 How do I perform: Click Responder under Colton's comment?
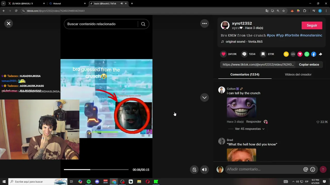tap(254, 122)
